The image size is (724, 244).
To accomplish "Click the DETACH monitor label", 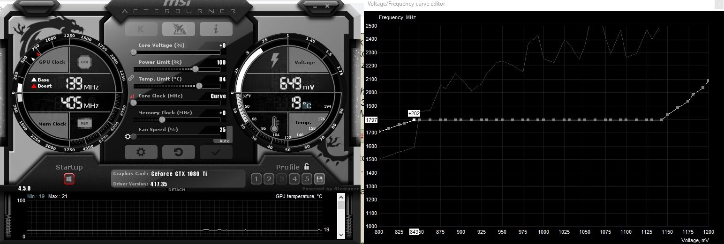I will point(177,190).
